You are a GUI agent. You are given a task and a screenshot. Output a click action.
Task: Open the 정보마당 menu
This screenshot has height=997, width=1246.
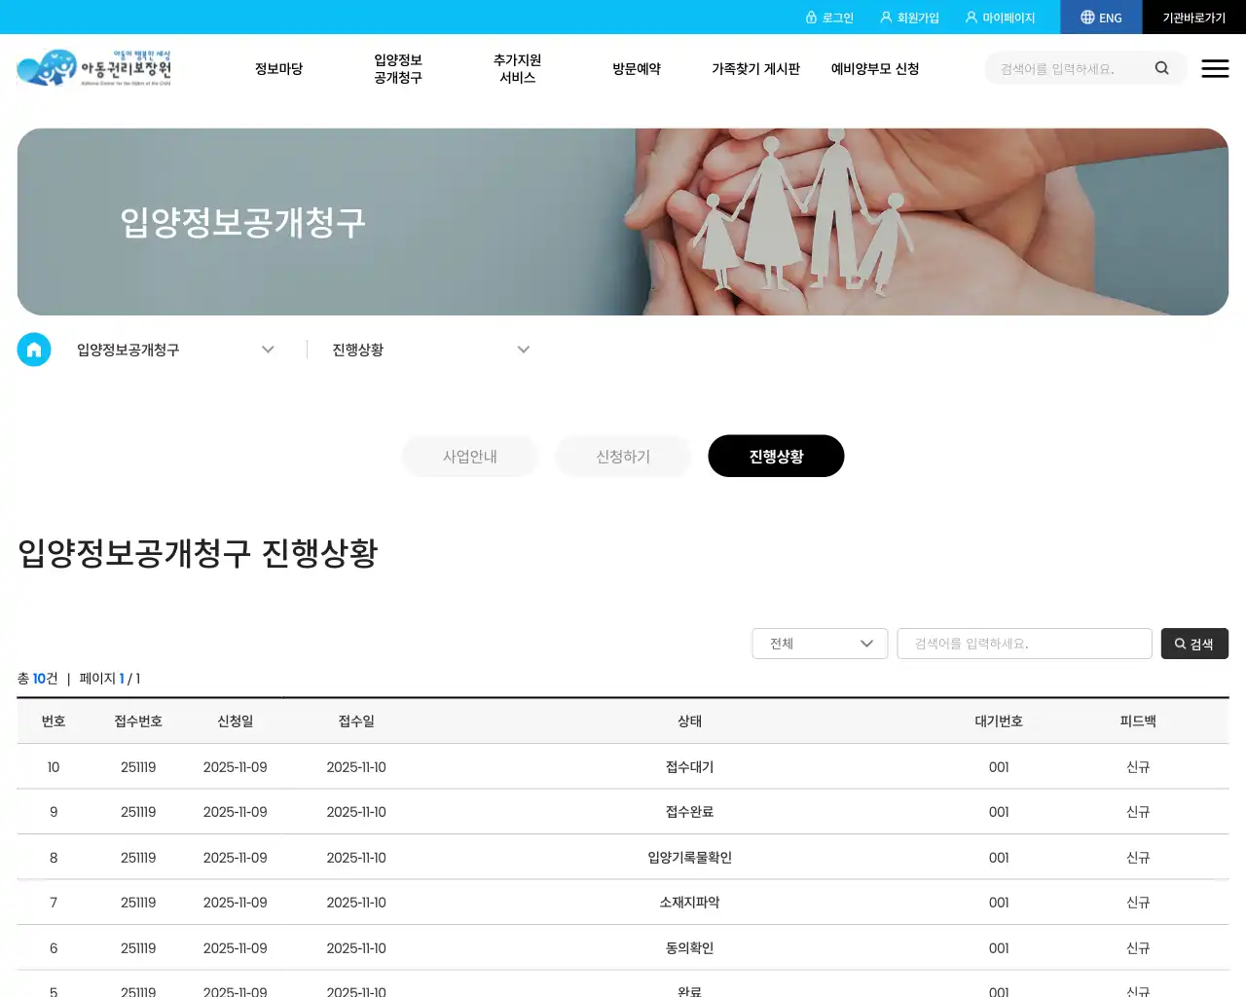(278, 68)
